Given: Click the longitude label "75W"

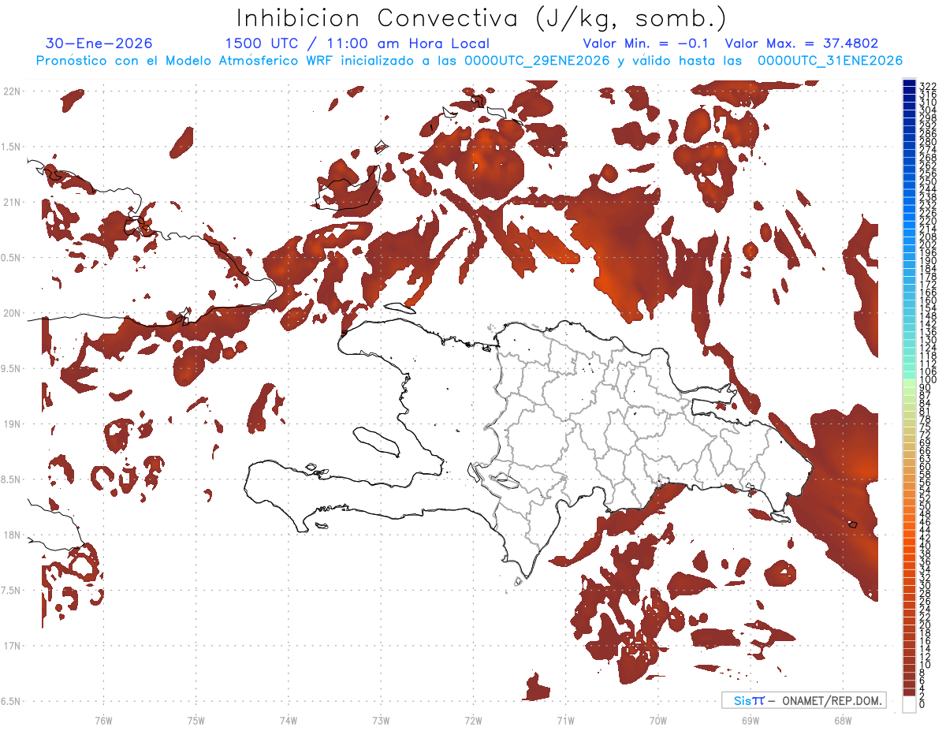Looking at the screenshot, I should tap(196, 720).
